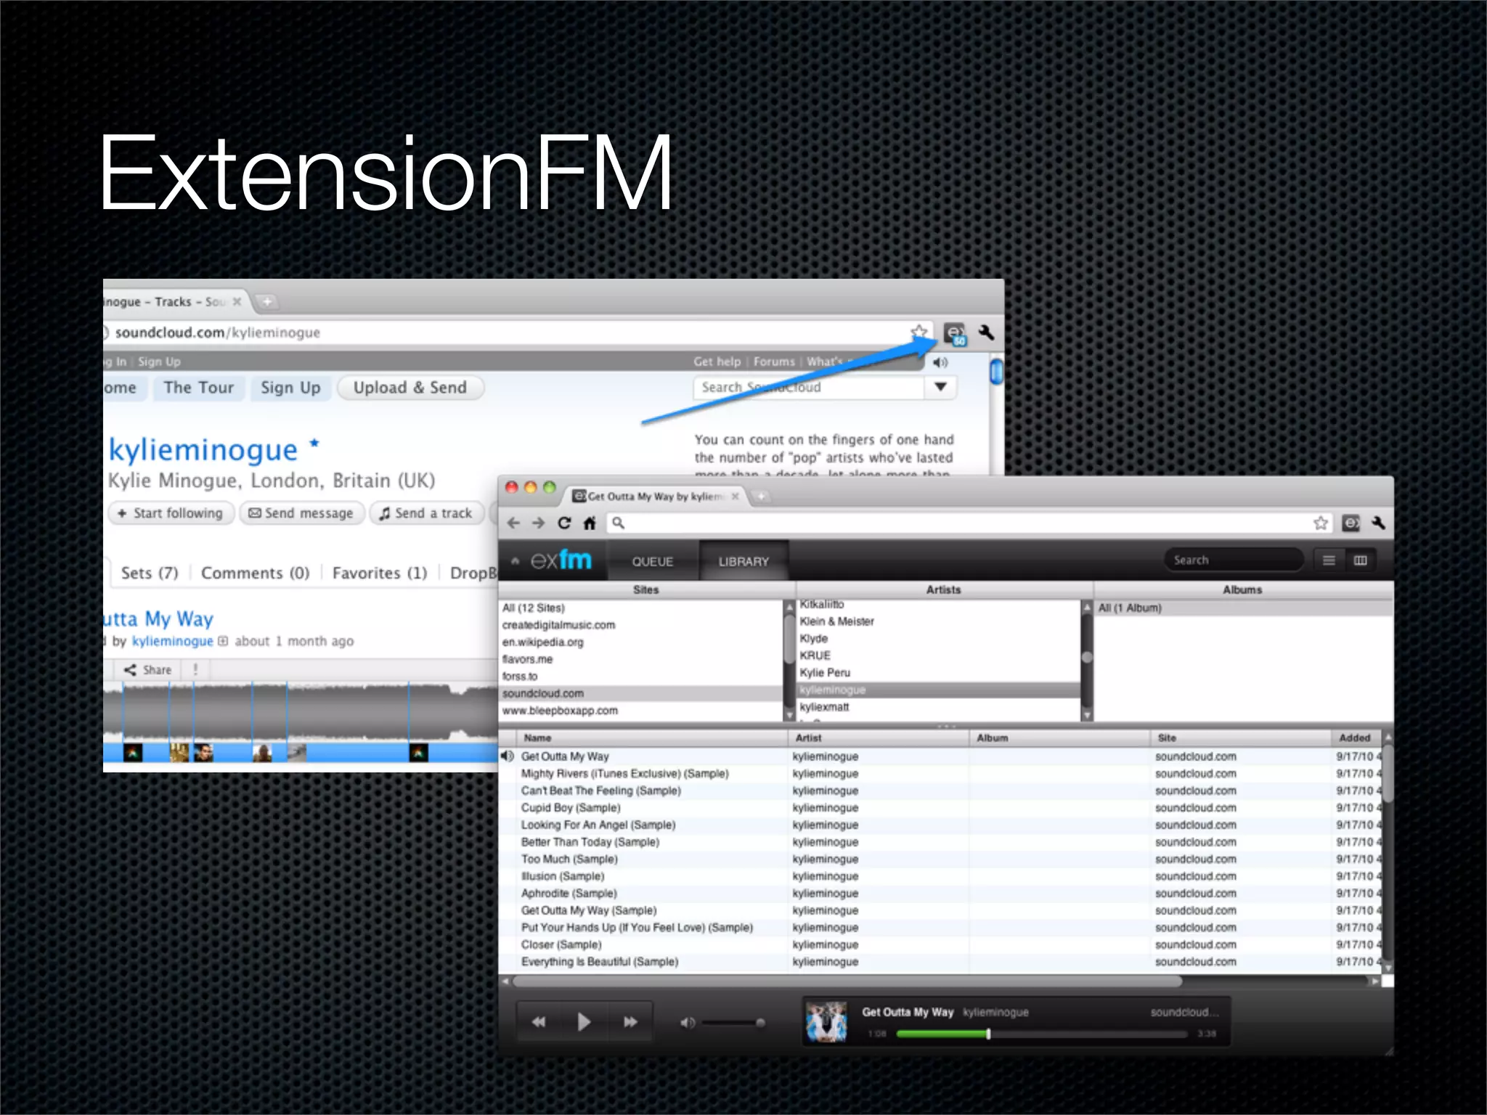Viewport: 1487px width, 1115px height.
Task: Open The Tour tab on SoundCloud
Action: 198,388
